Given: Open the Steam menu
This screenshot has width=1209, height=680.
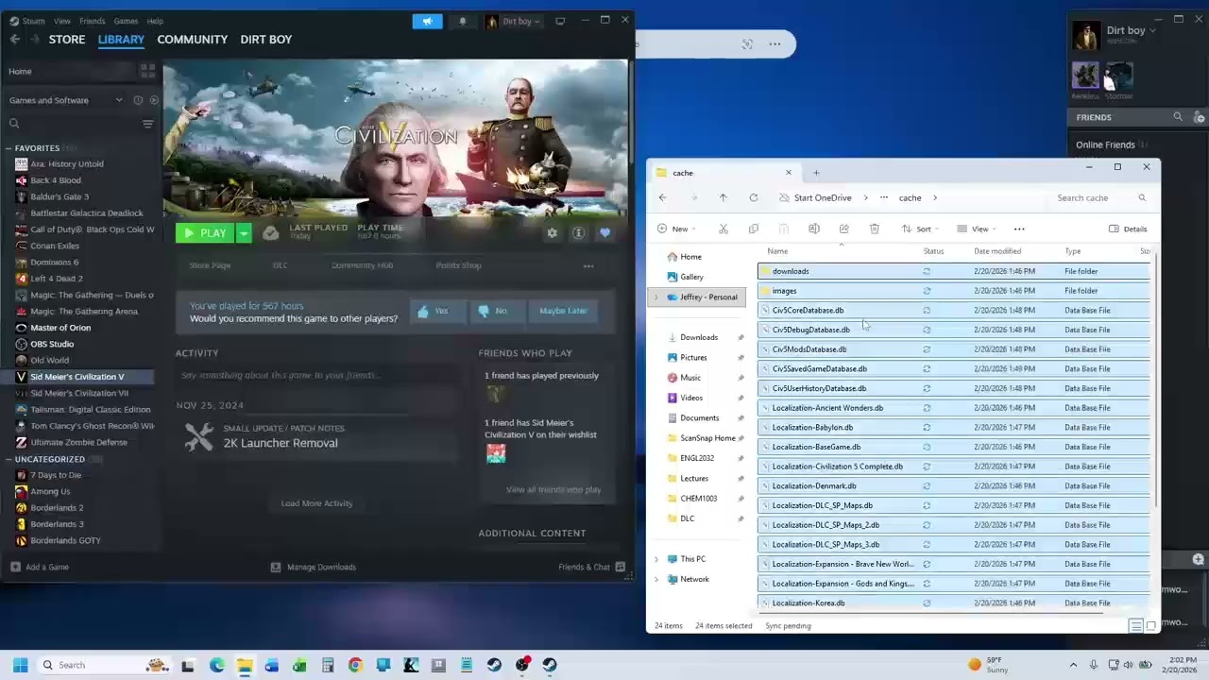Looking at the screenshot, I should [27, 21].
